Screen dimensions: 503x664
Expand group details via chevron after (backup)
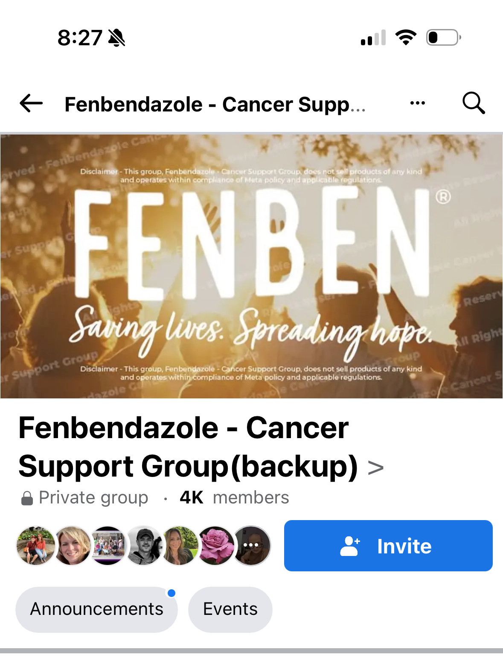pyautogui.click(x=375, y=468)
